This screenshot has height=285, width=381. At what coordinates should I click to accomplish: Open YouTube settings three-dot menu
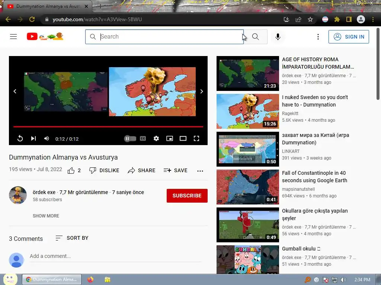(x=318, y=37)
